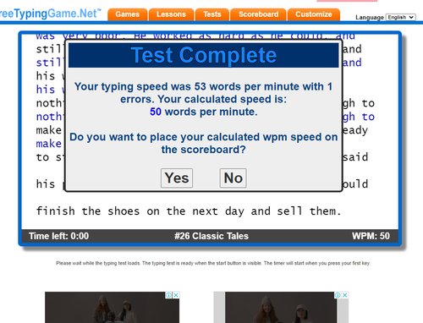The image size is (423, 323).
Task: Click the 'Test Complete' dialog heading
Action: click(x=204, y=55)
